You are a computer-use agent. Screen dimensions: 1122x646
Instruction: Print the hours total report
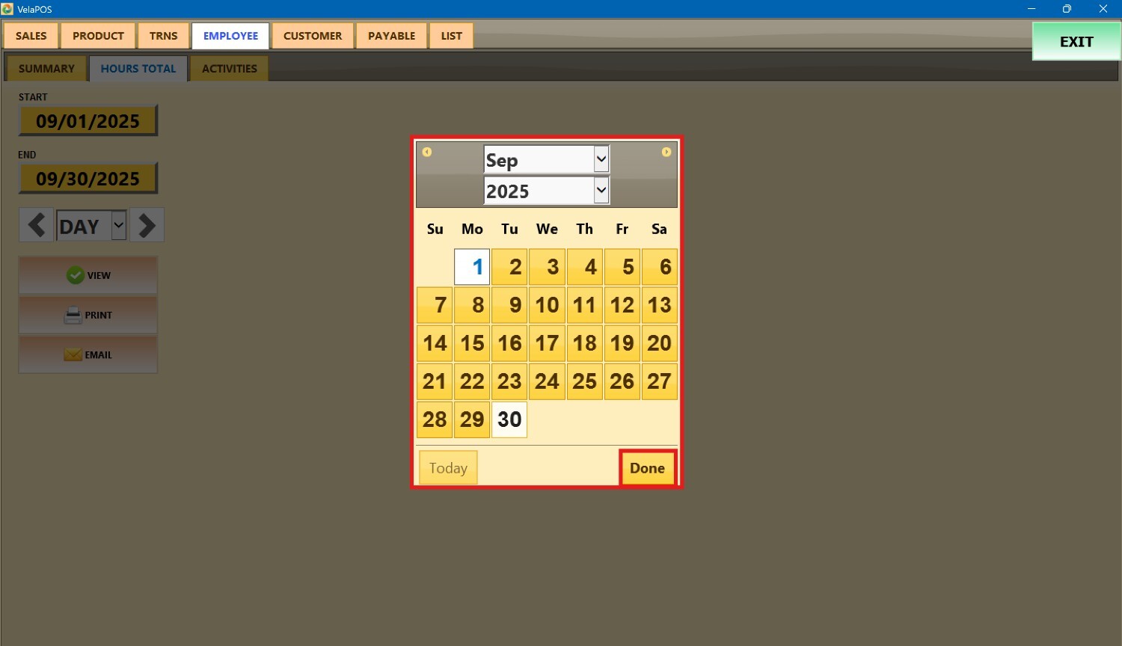pyautogui.click(x=88, y=315)
